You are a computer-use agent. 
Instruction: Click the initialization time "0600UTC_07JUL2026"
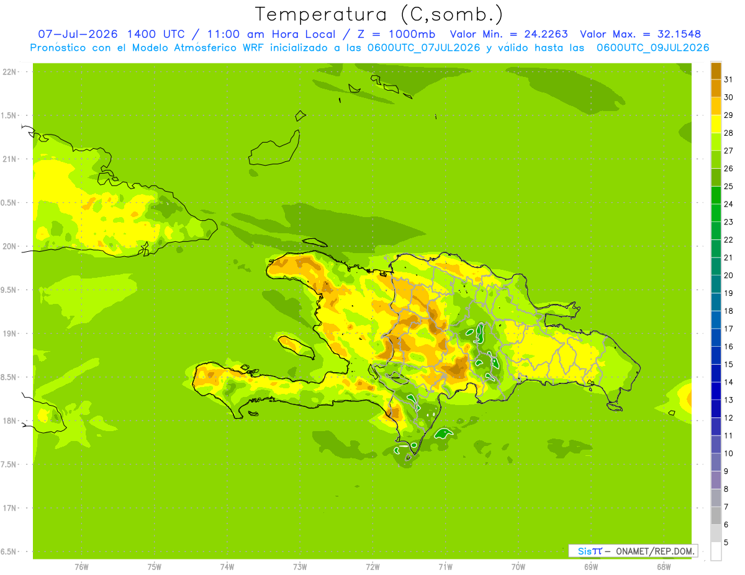pos(424,48)
